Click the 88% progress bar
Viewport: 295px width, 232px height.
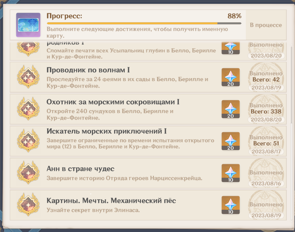coord(144,23)
